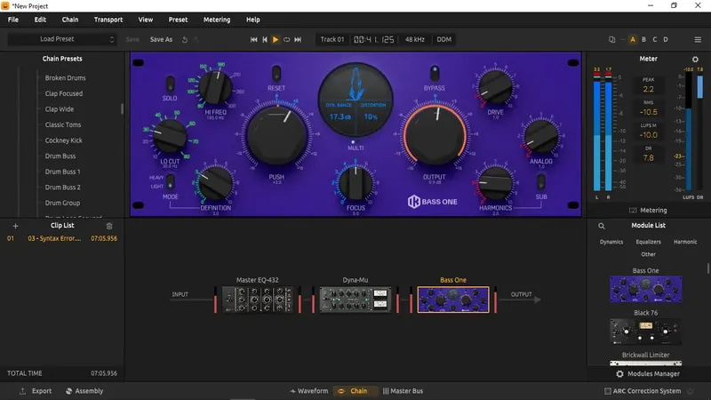This screenshot has height=400, width=711.
Task: Select snapshot B
Action: pos(643,39)
